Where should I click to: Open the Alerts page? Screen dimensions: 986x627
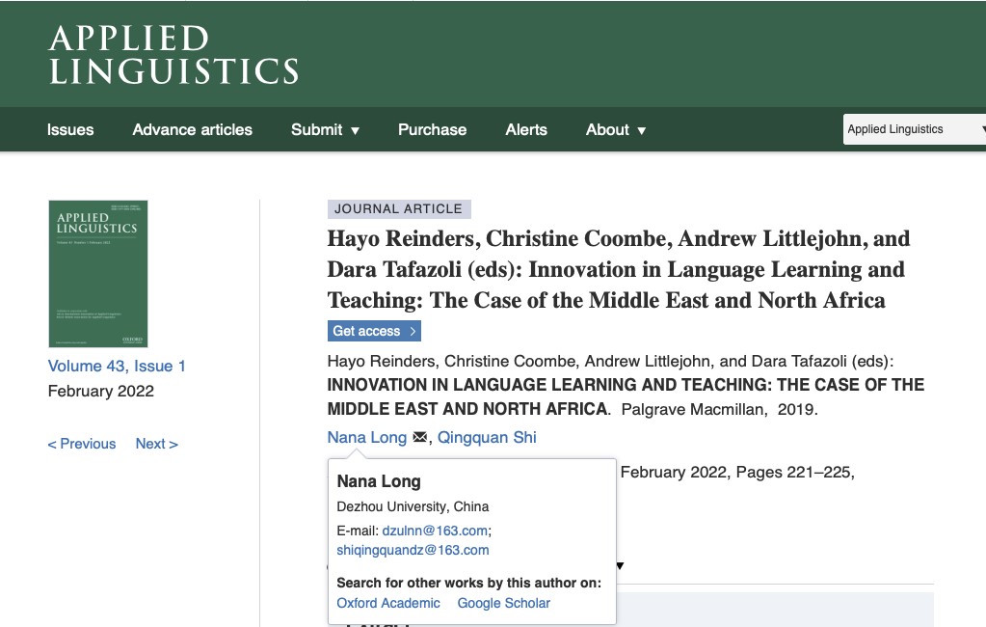pyautogui.click(x=526, y=130)
